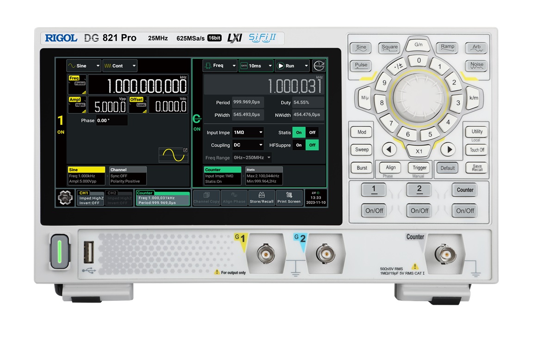Viewport: 555px width, 340px height.
Task: Click the left arrow cursor key
Action: tap(389, 149)
